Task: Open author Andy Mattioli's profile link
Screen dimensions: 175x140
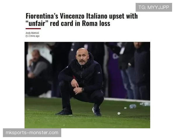Action: (x=32, y=33)
